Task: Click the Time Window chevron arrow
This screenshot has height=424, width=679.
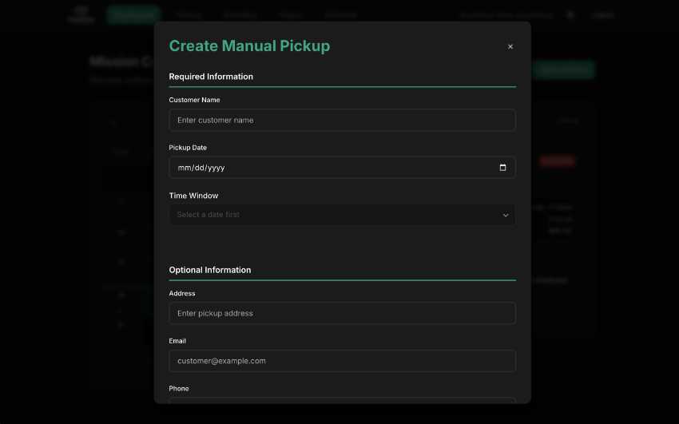Action: tap(505, 215)
